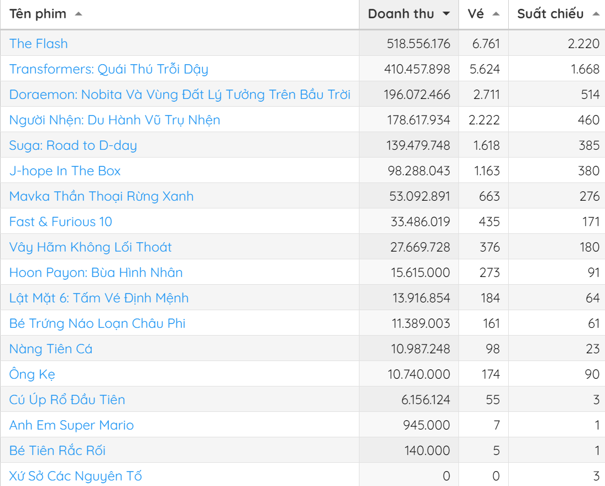
Task: Open the Fast & Furious 10 link
Action: click(60, 222)
